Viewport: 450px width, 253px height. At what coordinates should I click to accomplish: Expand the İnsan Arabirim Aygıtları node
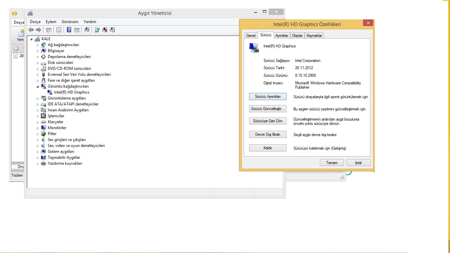coord(38,110)
